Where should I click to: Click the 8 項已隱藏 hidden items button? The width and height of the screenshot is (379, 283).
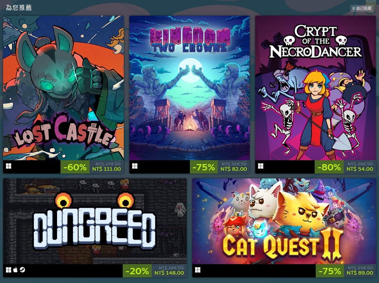coord(362,8)
